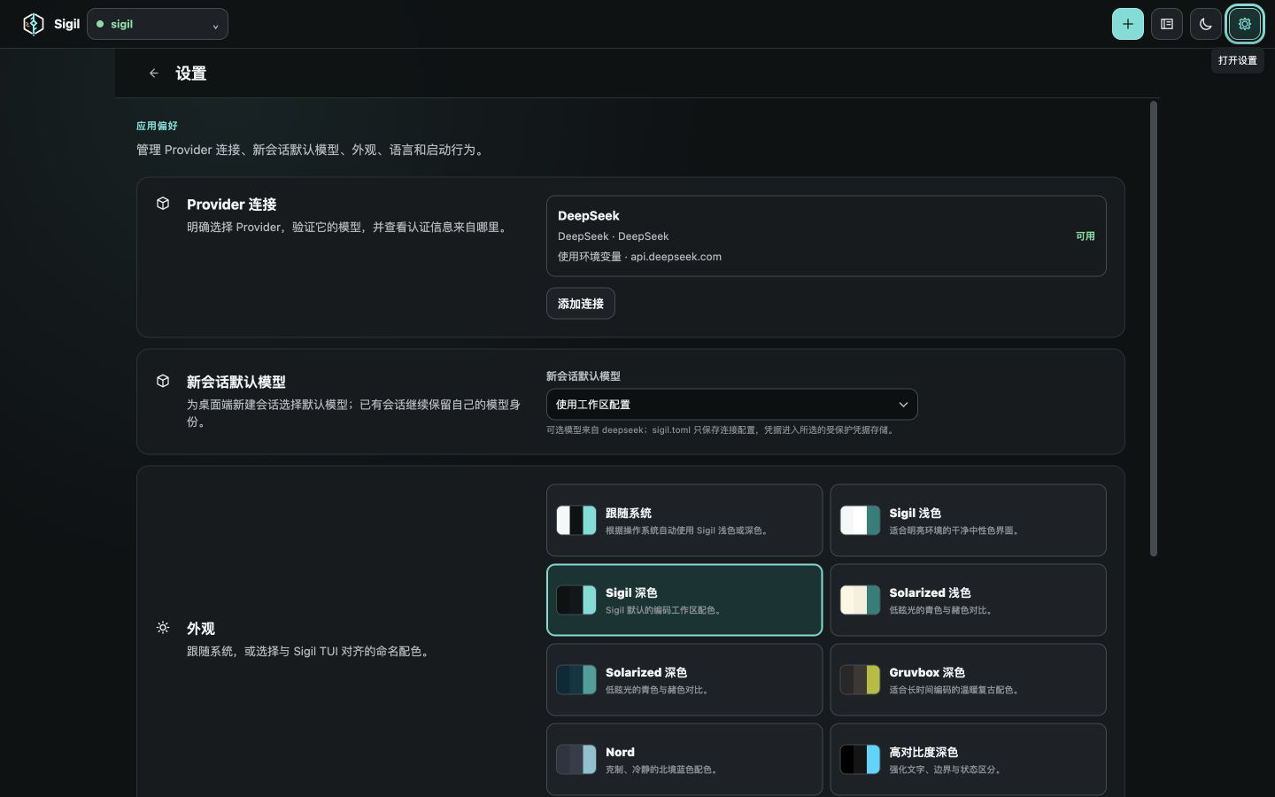Open the sigil workspace dropdown
Image resolution: width=1275 pixels, height=797 pixels.
(158, 24)
